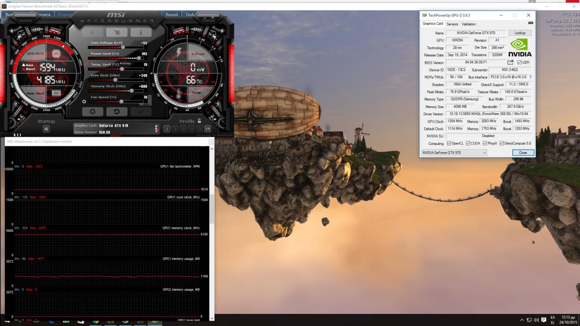Image resolution: width=580 pixels, height=326 pixels.
Task: Save profile using the floppy disk icon
Action: pos(207,129)
